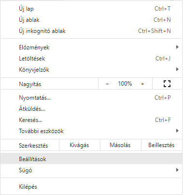Select Átküldés... menu item
Image resolution: width=184 pixels, height=195 pixels.
[x=91, y=109]
